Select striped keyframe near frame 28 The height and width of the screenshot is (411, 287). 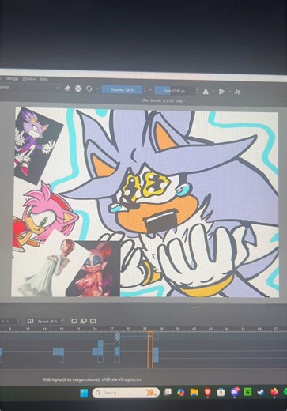coord(118,336)
